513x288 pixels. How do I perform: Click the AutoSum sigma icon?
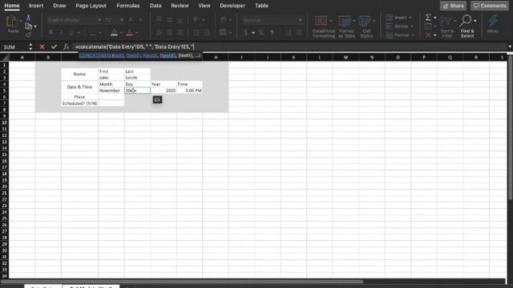(428, 18)
